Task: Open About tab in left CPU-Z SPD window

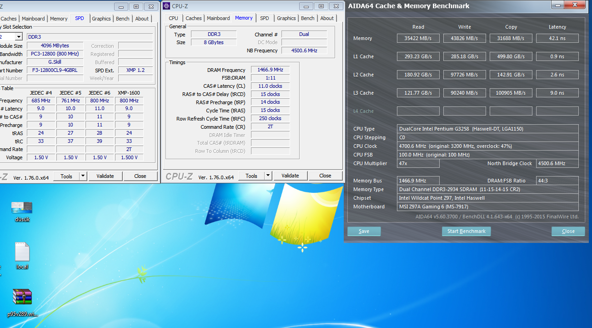Action: coord(142,19)
